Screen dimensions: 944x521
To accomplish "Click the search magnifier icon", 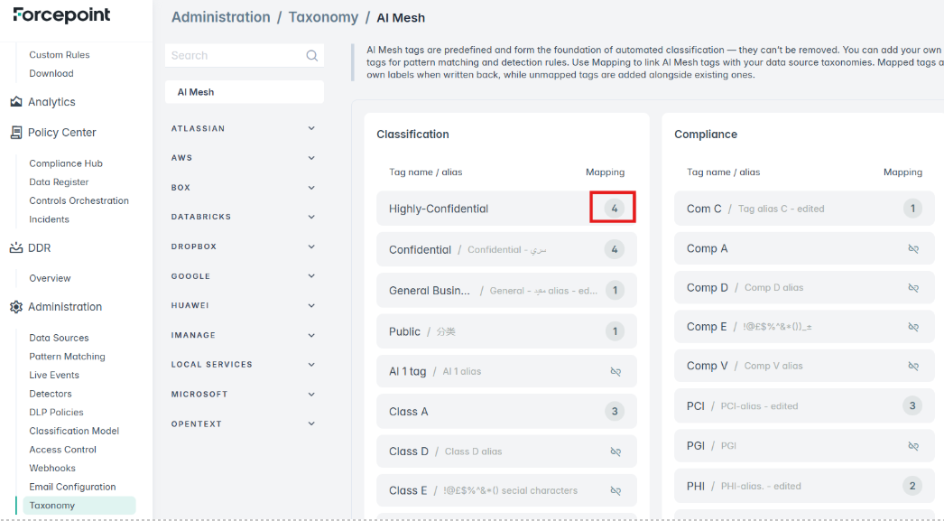I will pos(312,55).
